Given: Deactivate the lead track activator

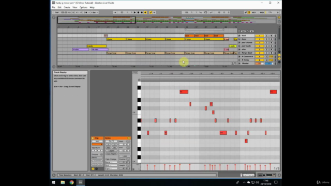Looking at the screenshot, I should [260, 36].
